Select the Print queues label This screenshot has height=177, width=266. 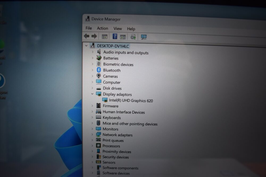point(113,140)
